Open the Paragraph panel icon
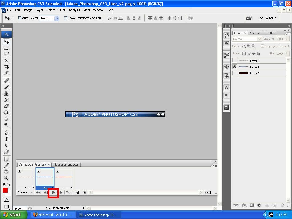292x219 pixels. (x=226, y=96)
